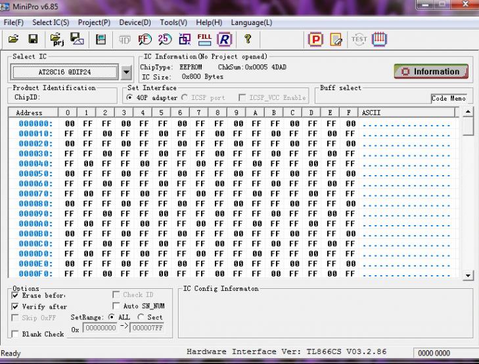Click the AT28C16 @DIP24 chip button
Viewport: 479px width, 364px height.
(x=64, y=72)
